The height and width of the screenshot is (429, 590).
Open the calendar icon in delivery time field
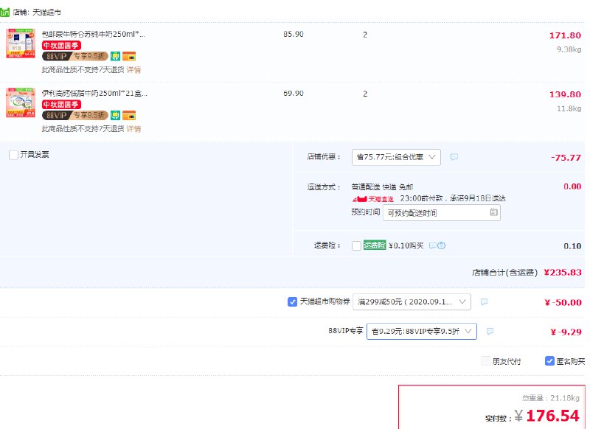coord(493,212)
